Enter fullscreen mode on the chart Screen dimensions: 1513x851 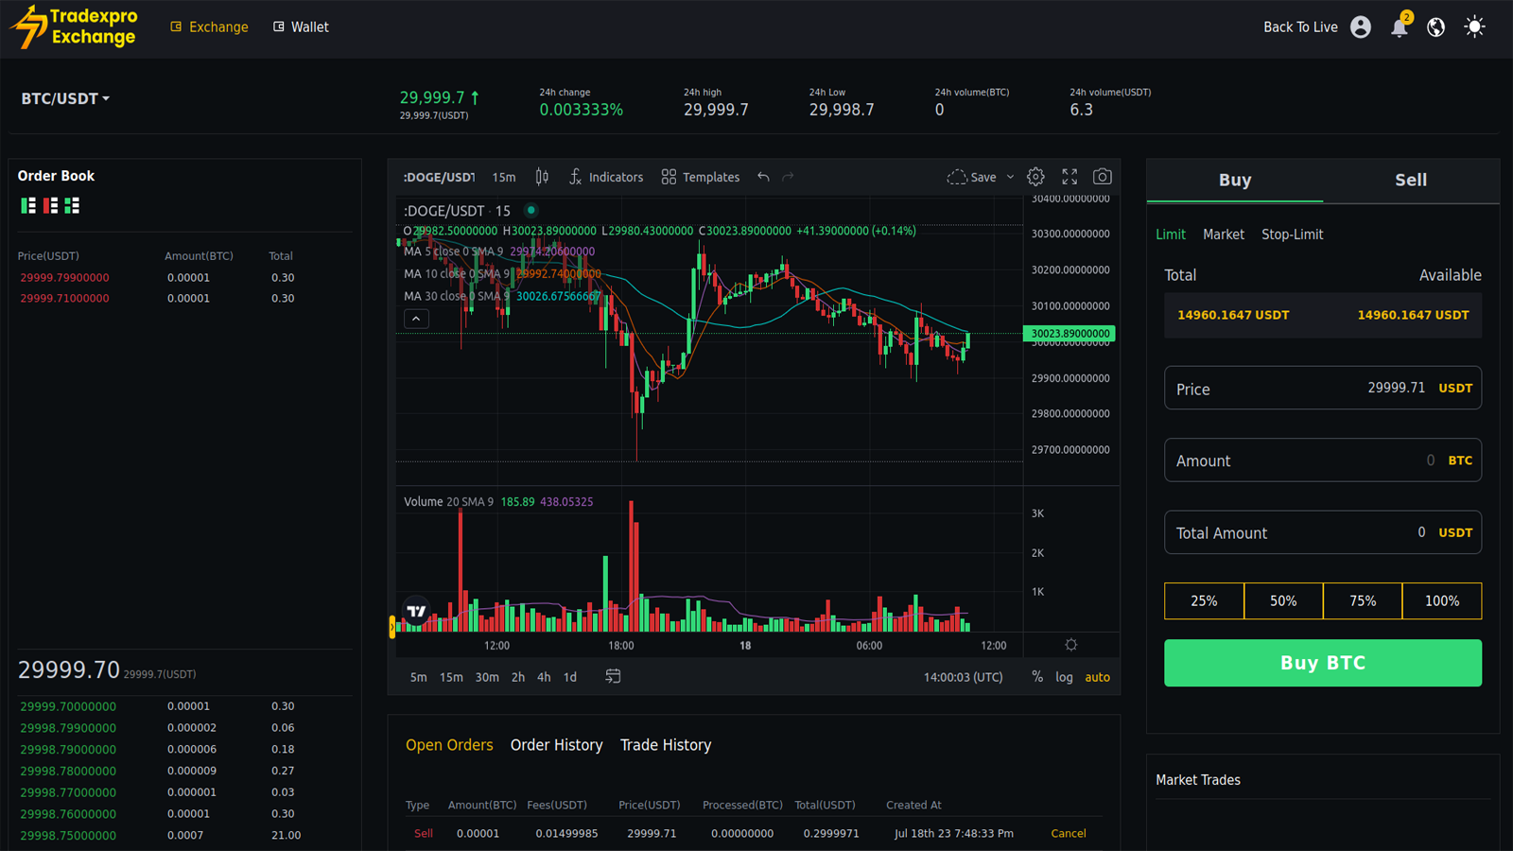coord(1069,176)
